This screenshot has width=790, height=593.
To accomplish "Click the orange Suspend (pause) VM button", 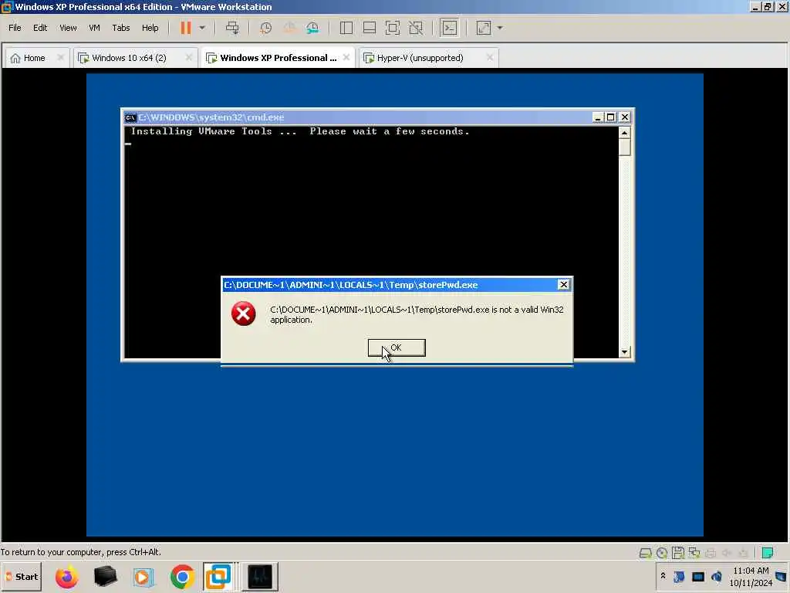I will (186, 28).
